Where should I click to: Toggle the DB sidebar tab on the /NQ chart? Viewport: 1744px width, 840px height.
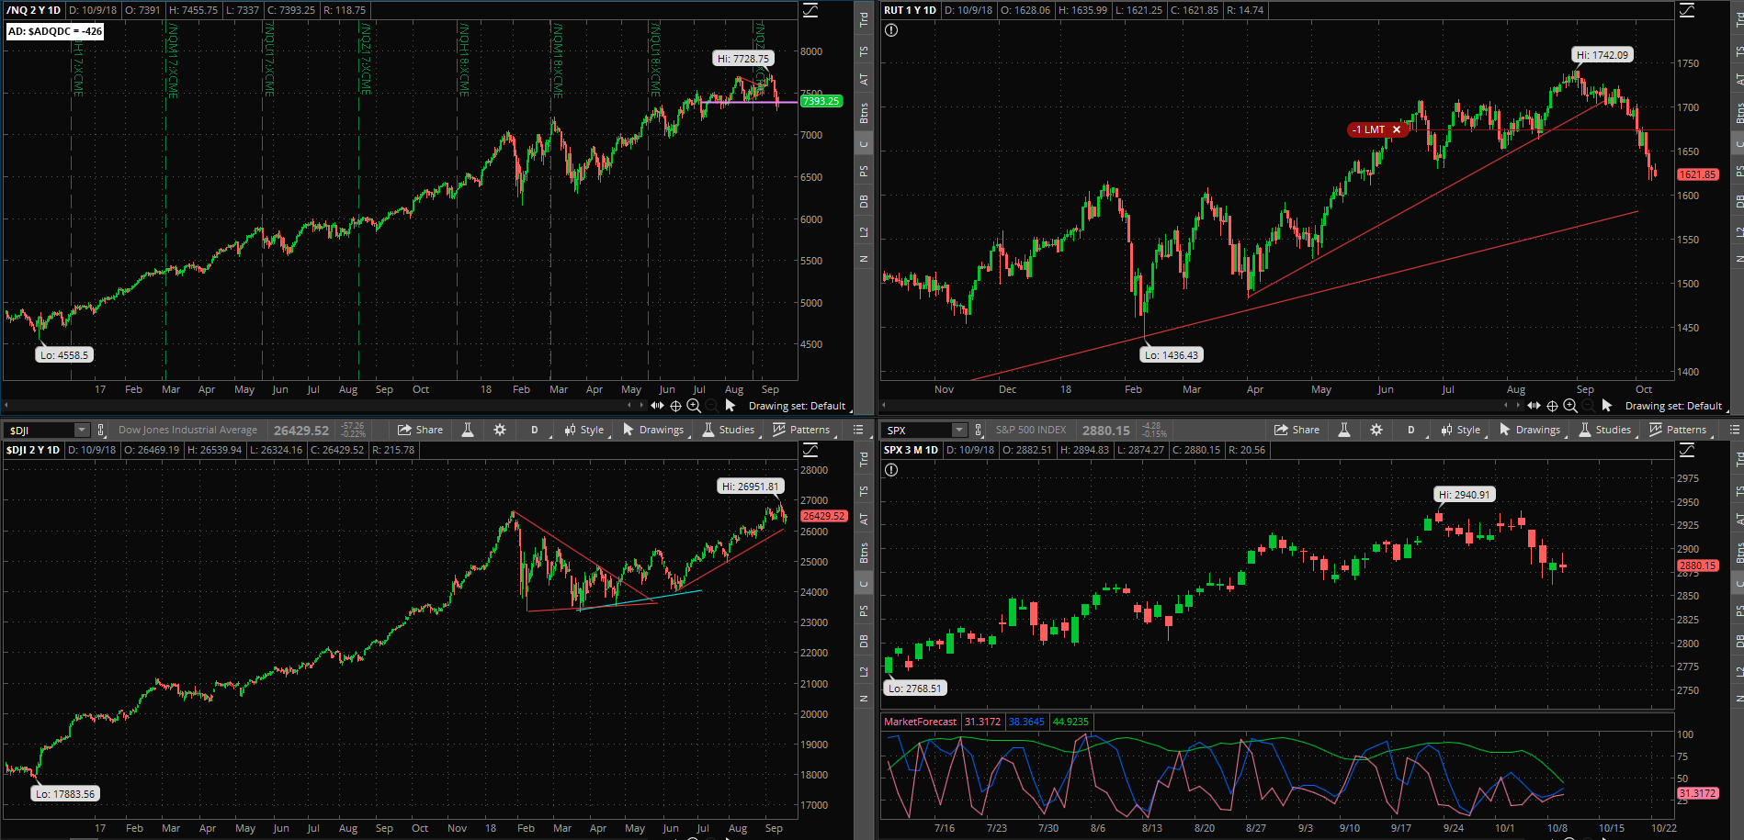tap(864, 201)
